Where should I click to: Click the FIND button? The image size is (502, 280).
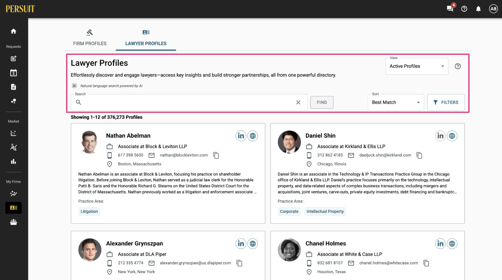322,102
